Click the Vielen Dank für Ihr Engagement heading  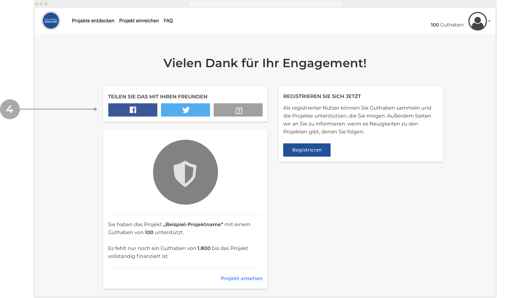pyautogui.click(x=265, y=63)
